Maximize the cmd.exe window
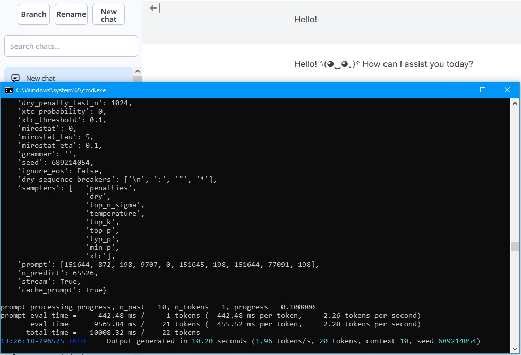This screenshot has height=355, width=521. pos(483,90)
